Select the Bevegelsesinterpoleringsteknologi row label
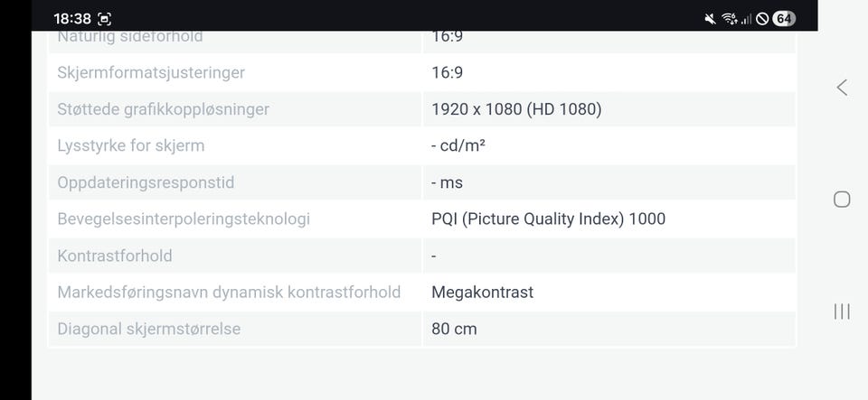 tap(184, 219)
